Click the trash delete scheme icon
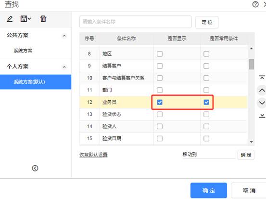The height and width of the screenshot is (199, 266). [43, 19]
